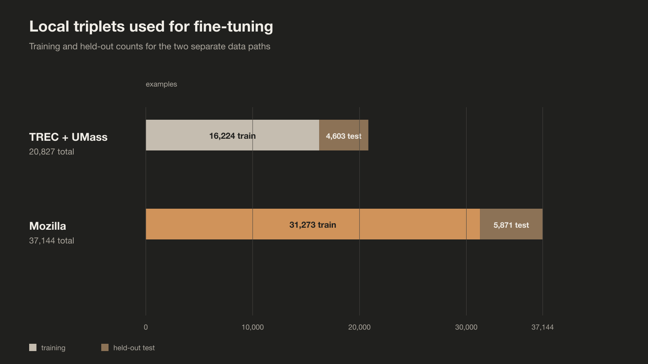Click the 30,000 axis tick label
Image resolution: width=648 pixels, height=364 pixels.
tap(466, 327)
